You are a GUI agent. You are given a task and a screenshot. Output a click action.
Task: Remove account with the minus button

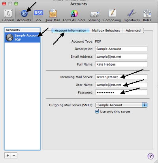pyautogui.click(x=14, y=156)
